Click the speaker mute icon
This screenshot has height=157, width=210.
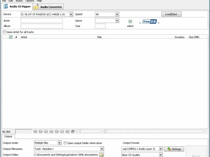click(x=73, y=132)
